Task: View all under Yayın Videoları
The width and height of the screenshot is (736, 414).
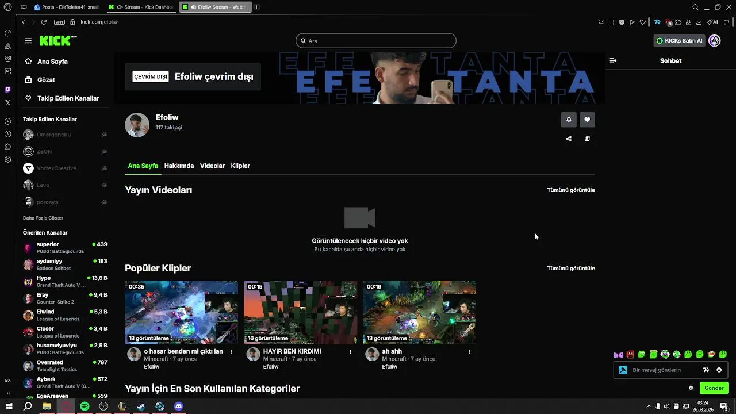Action: [x=571, y=190]
